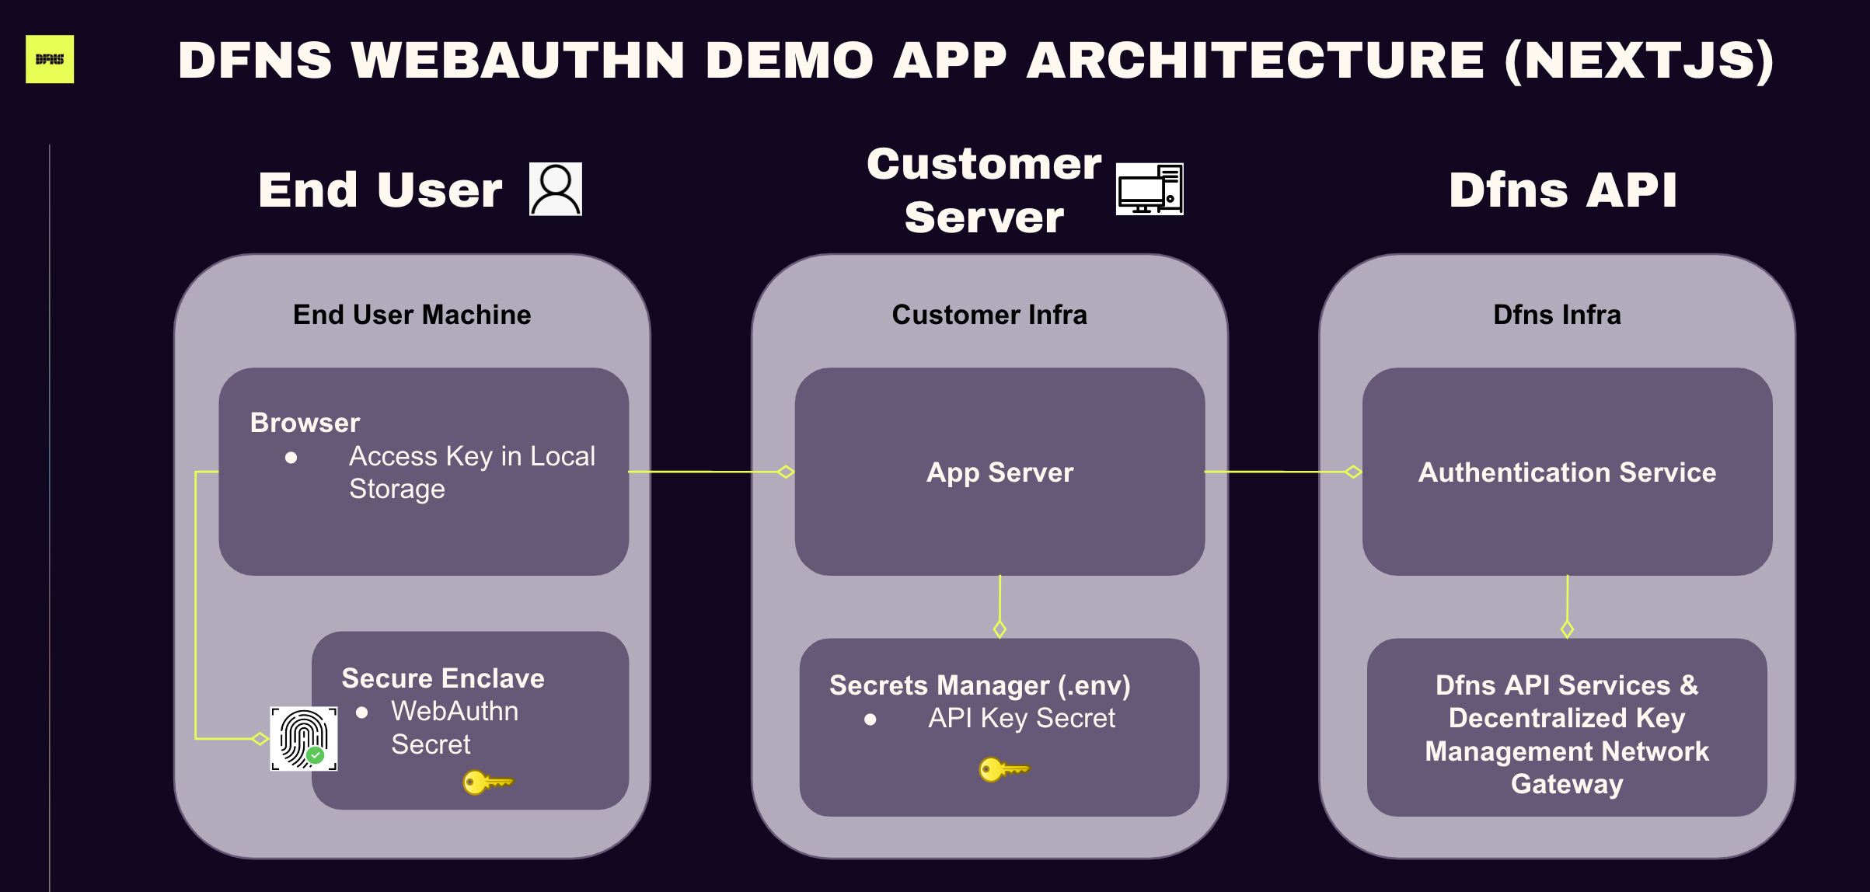This screenshot has height=892, width=1870.
Task: Click the diamond connector at Authentication Service
Action: point(1353,472)
